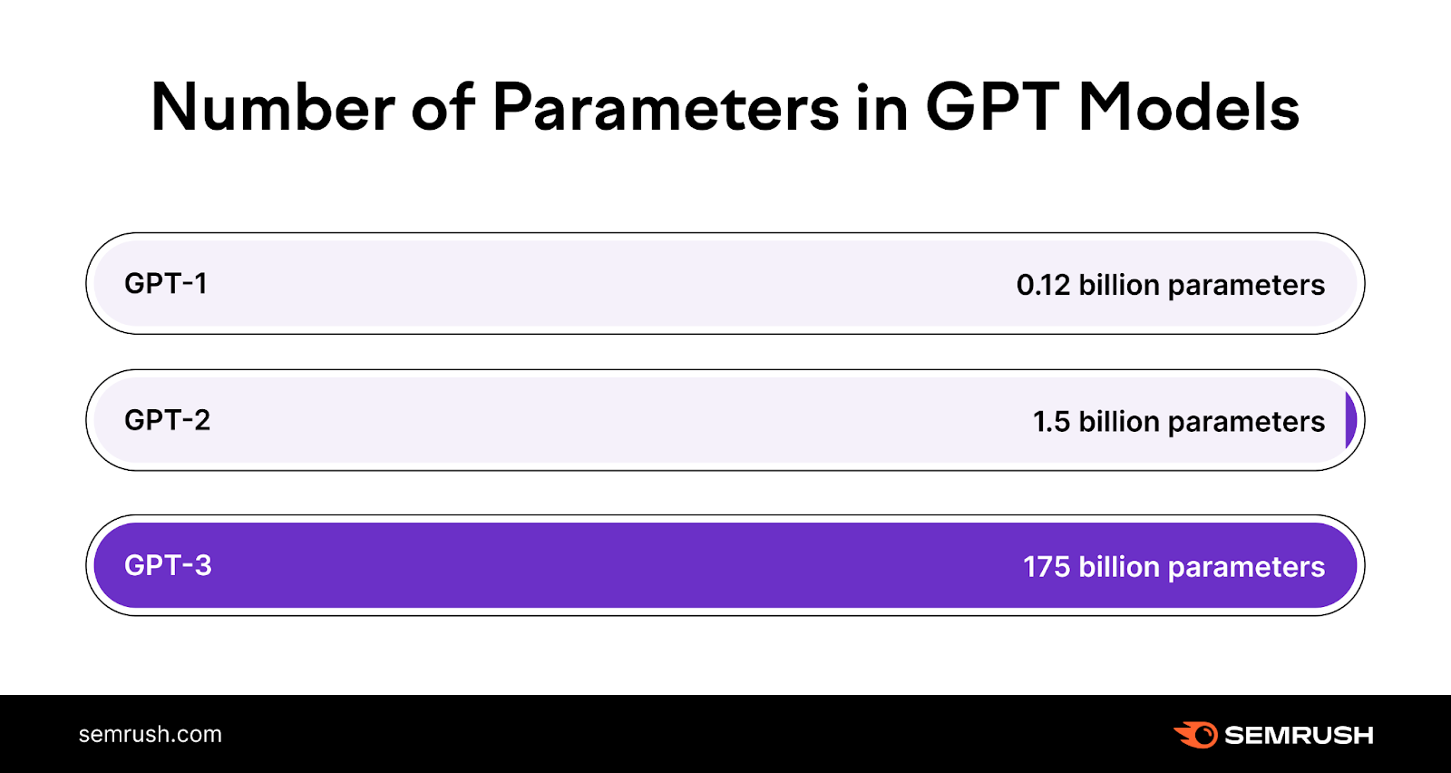Click the word "Number" in the title
Screen dimensions: 1451x773
[x=272, y=108]
